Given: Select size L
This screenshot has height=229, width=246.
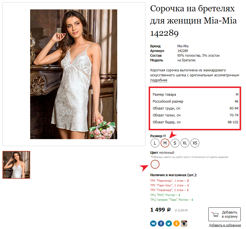Looking at the screenshot, I should (155, 143).
